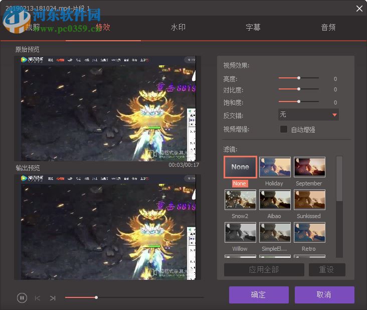Click the brightness value 0
The width and height of the screenshot is (367, 310).
[335, 79]
